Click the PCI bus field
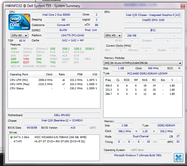Viewport: 187px width, 166px height. pyautogui.click(x=153, y=30)
